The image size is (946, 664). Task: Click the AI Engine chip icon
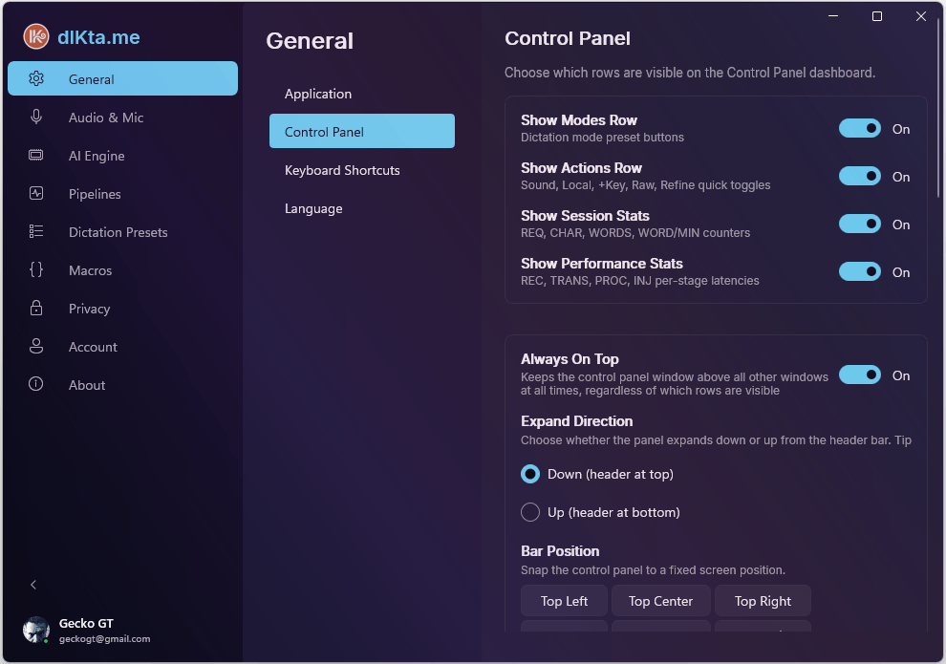[x=36, y=155]
